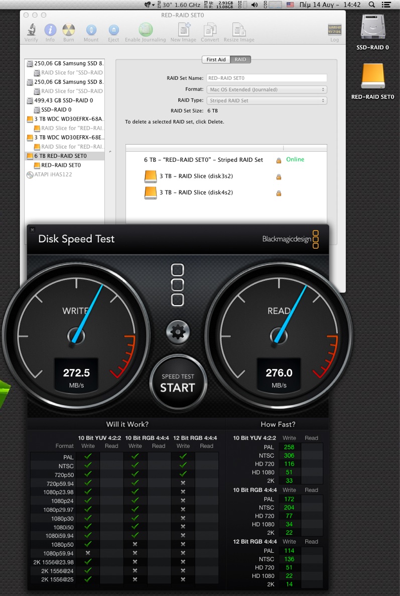Click the US flag input source icon
This screenshot has height=596, width=400.
pyautogui.click(x=290, y=5)
